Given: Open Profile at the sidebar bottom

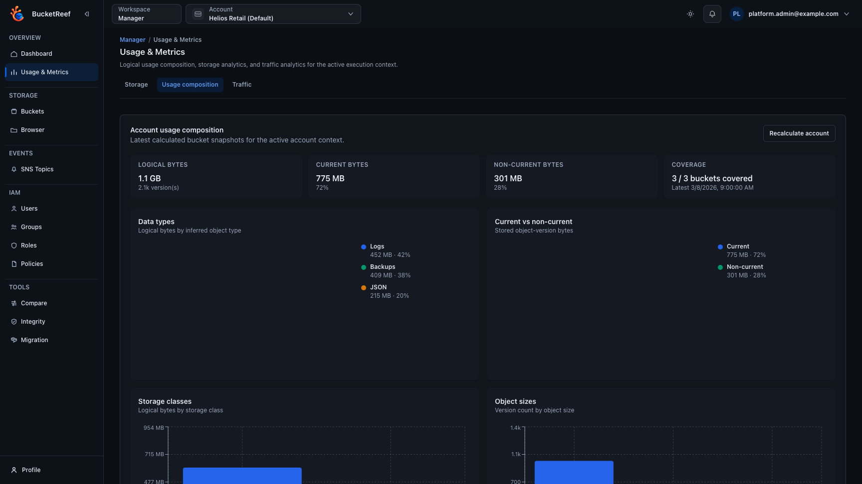Looking at the screenshot, I should tap(51, 470).
